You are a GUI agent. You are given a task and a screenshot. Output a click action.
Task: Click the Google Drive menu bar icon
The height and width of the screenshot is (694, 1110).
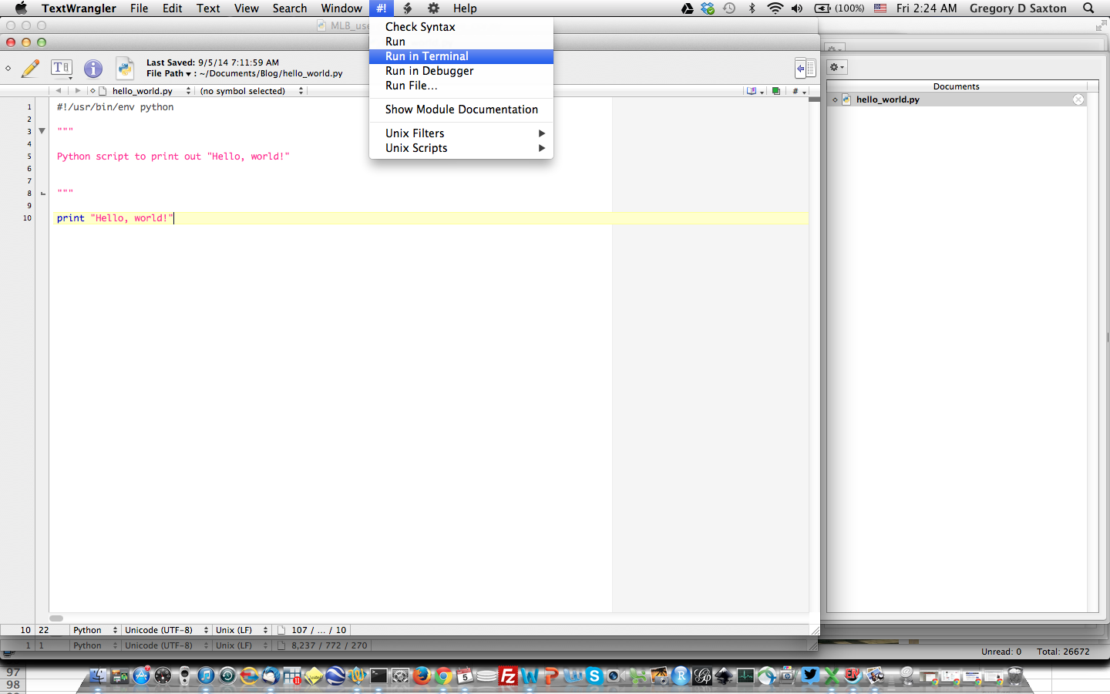coord(687,8)
